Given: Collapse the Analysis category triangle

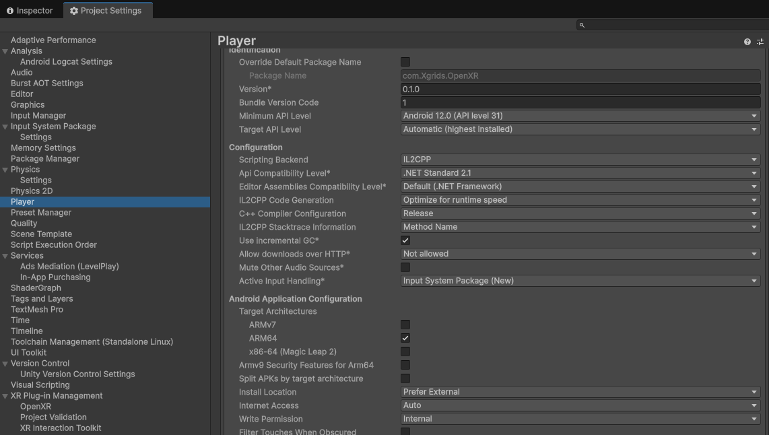Looking at the screenshot, I should [x=5, y=51].
